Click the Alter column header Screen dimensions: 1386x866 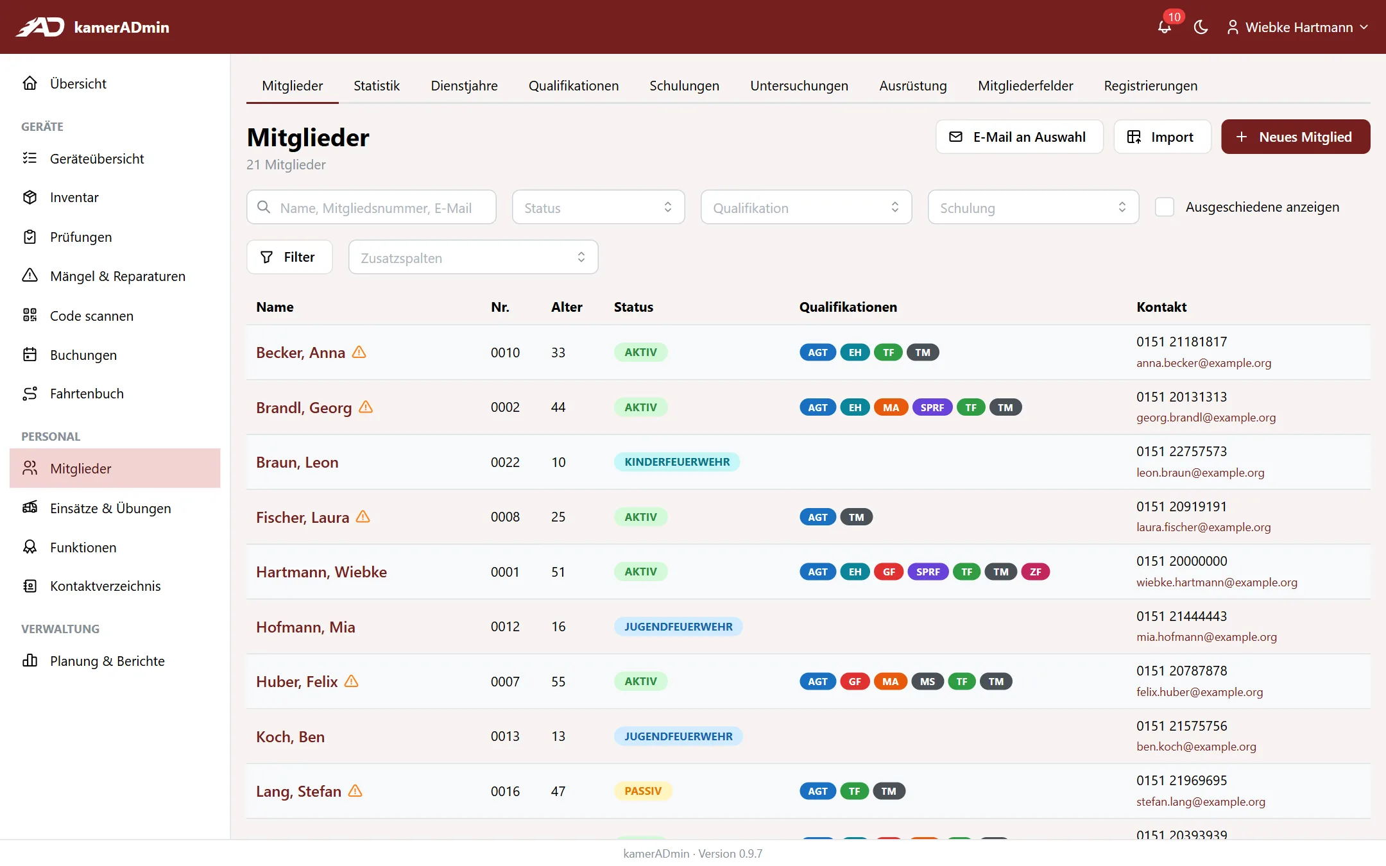[567, 307]
